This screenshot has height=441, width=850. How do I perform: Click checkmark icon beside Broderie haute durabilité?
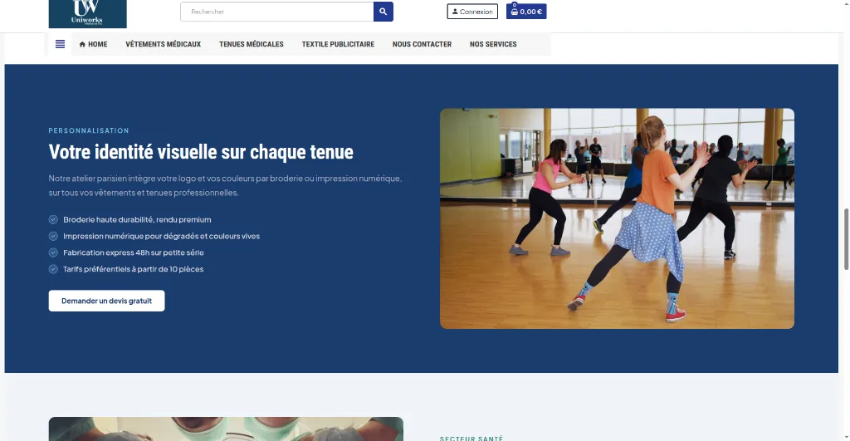[x=53, y=220]
